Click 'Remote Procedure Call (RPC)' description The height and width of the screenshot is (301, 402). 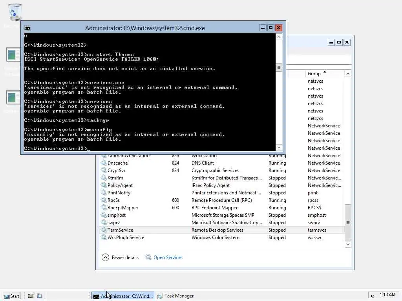[221, 200]
